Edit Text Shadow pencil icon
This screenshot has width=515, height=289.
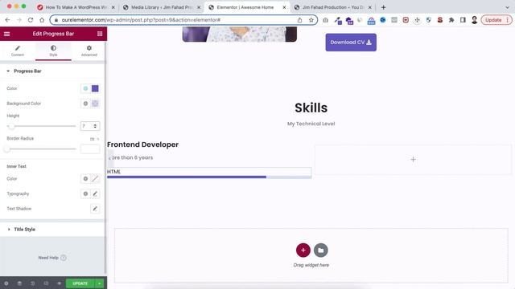click(x=95, y=209)
